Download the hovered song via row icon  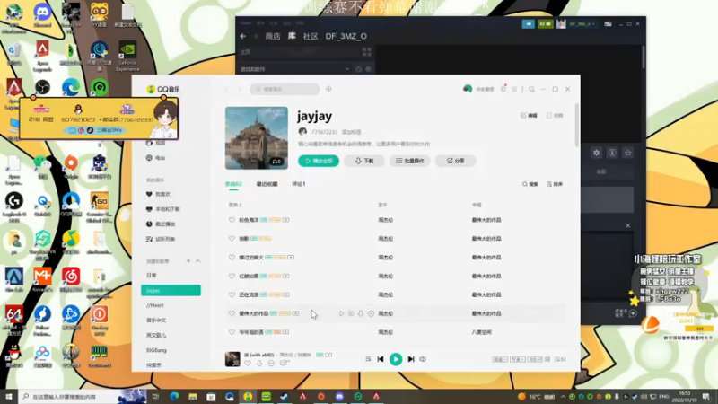click(361, 313)
